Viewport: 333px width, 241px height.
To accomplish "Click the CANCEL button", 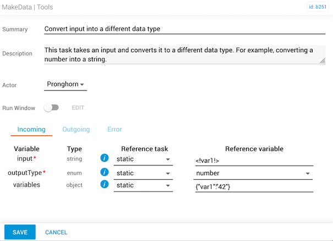I will [56, 232].
